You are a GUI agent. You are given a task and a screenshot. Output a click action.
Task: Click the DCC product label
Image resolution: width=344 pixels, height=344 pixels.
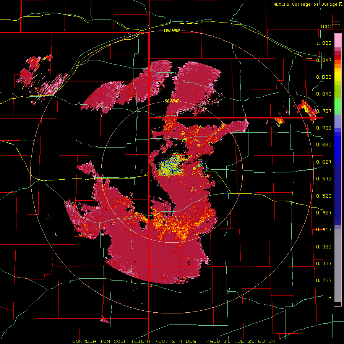(x=336, y=23)
